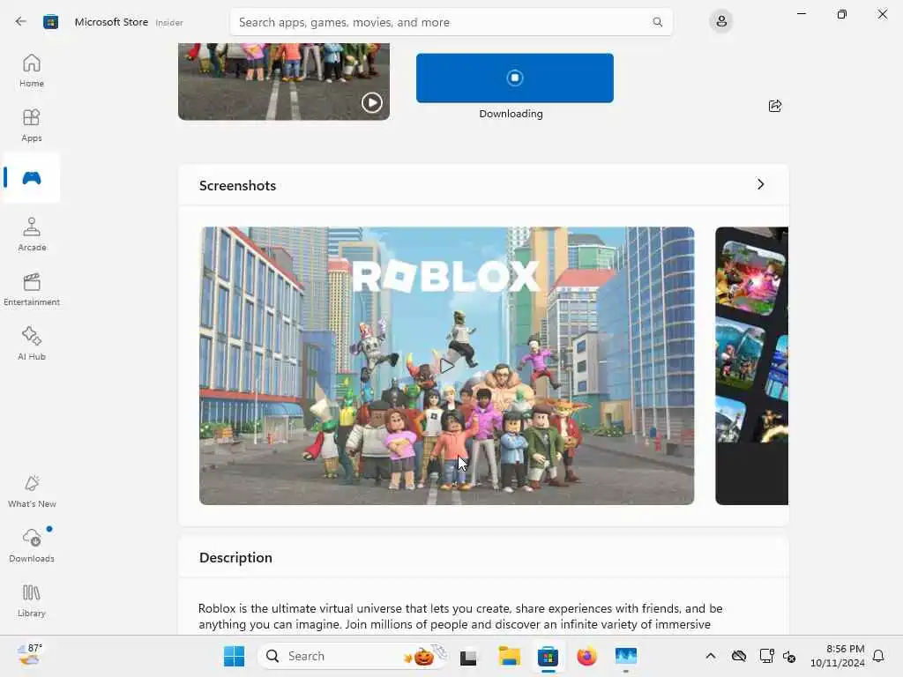Open the Home section in sidebar
The height and width of the screenshot is (677, 903).
coord(32,71)
